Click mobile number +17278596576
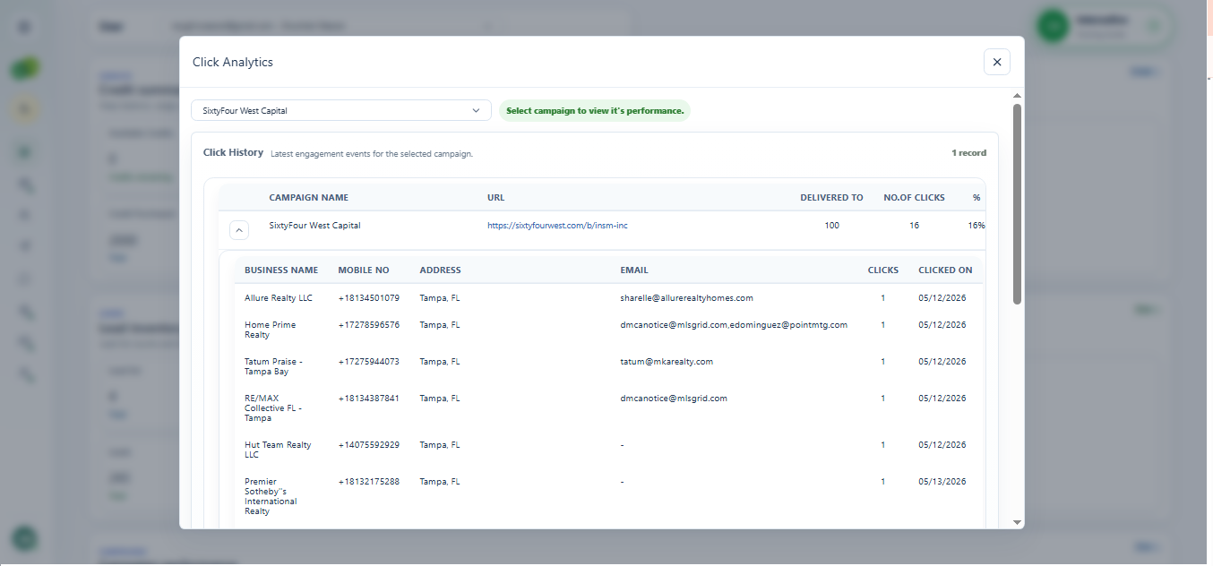Viewport: 1213px width, 566px height. point(368,325)
